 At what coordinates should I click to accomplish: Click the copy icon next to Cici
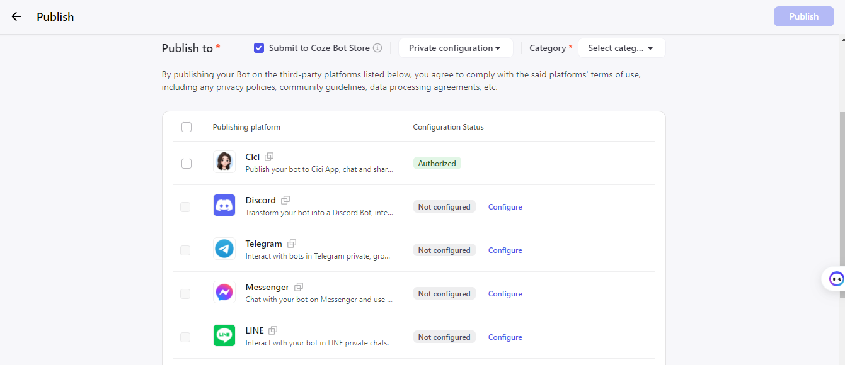point(269,157)
